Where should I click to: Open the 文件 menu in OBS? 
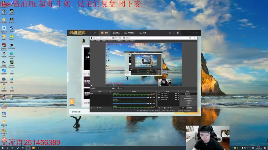(x=93, y=41)
